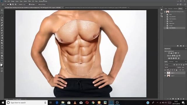
Task: Open the Image menu
Action: [13, 1]
